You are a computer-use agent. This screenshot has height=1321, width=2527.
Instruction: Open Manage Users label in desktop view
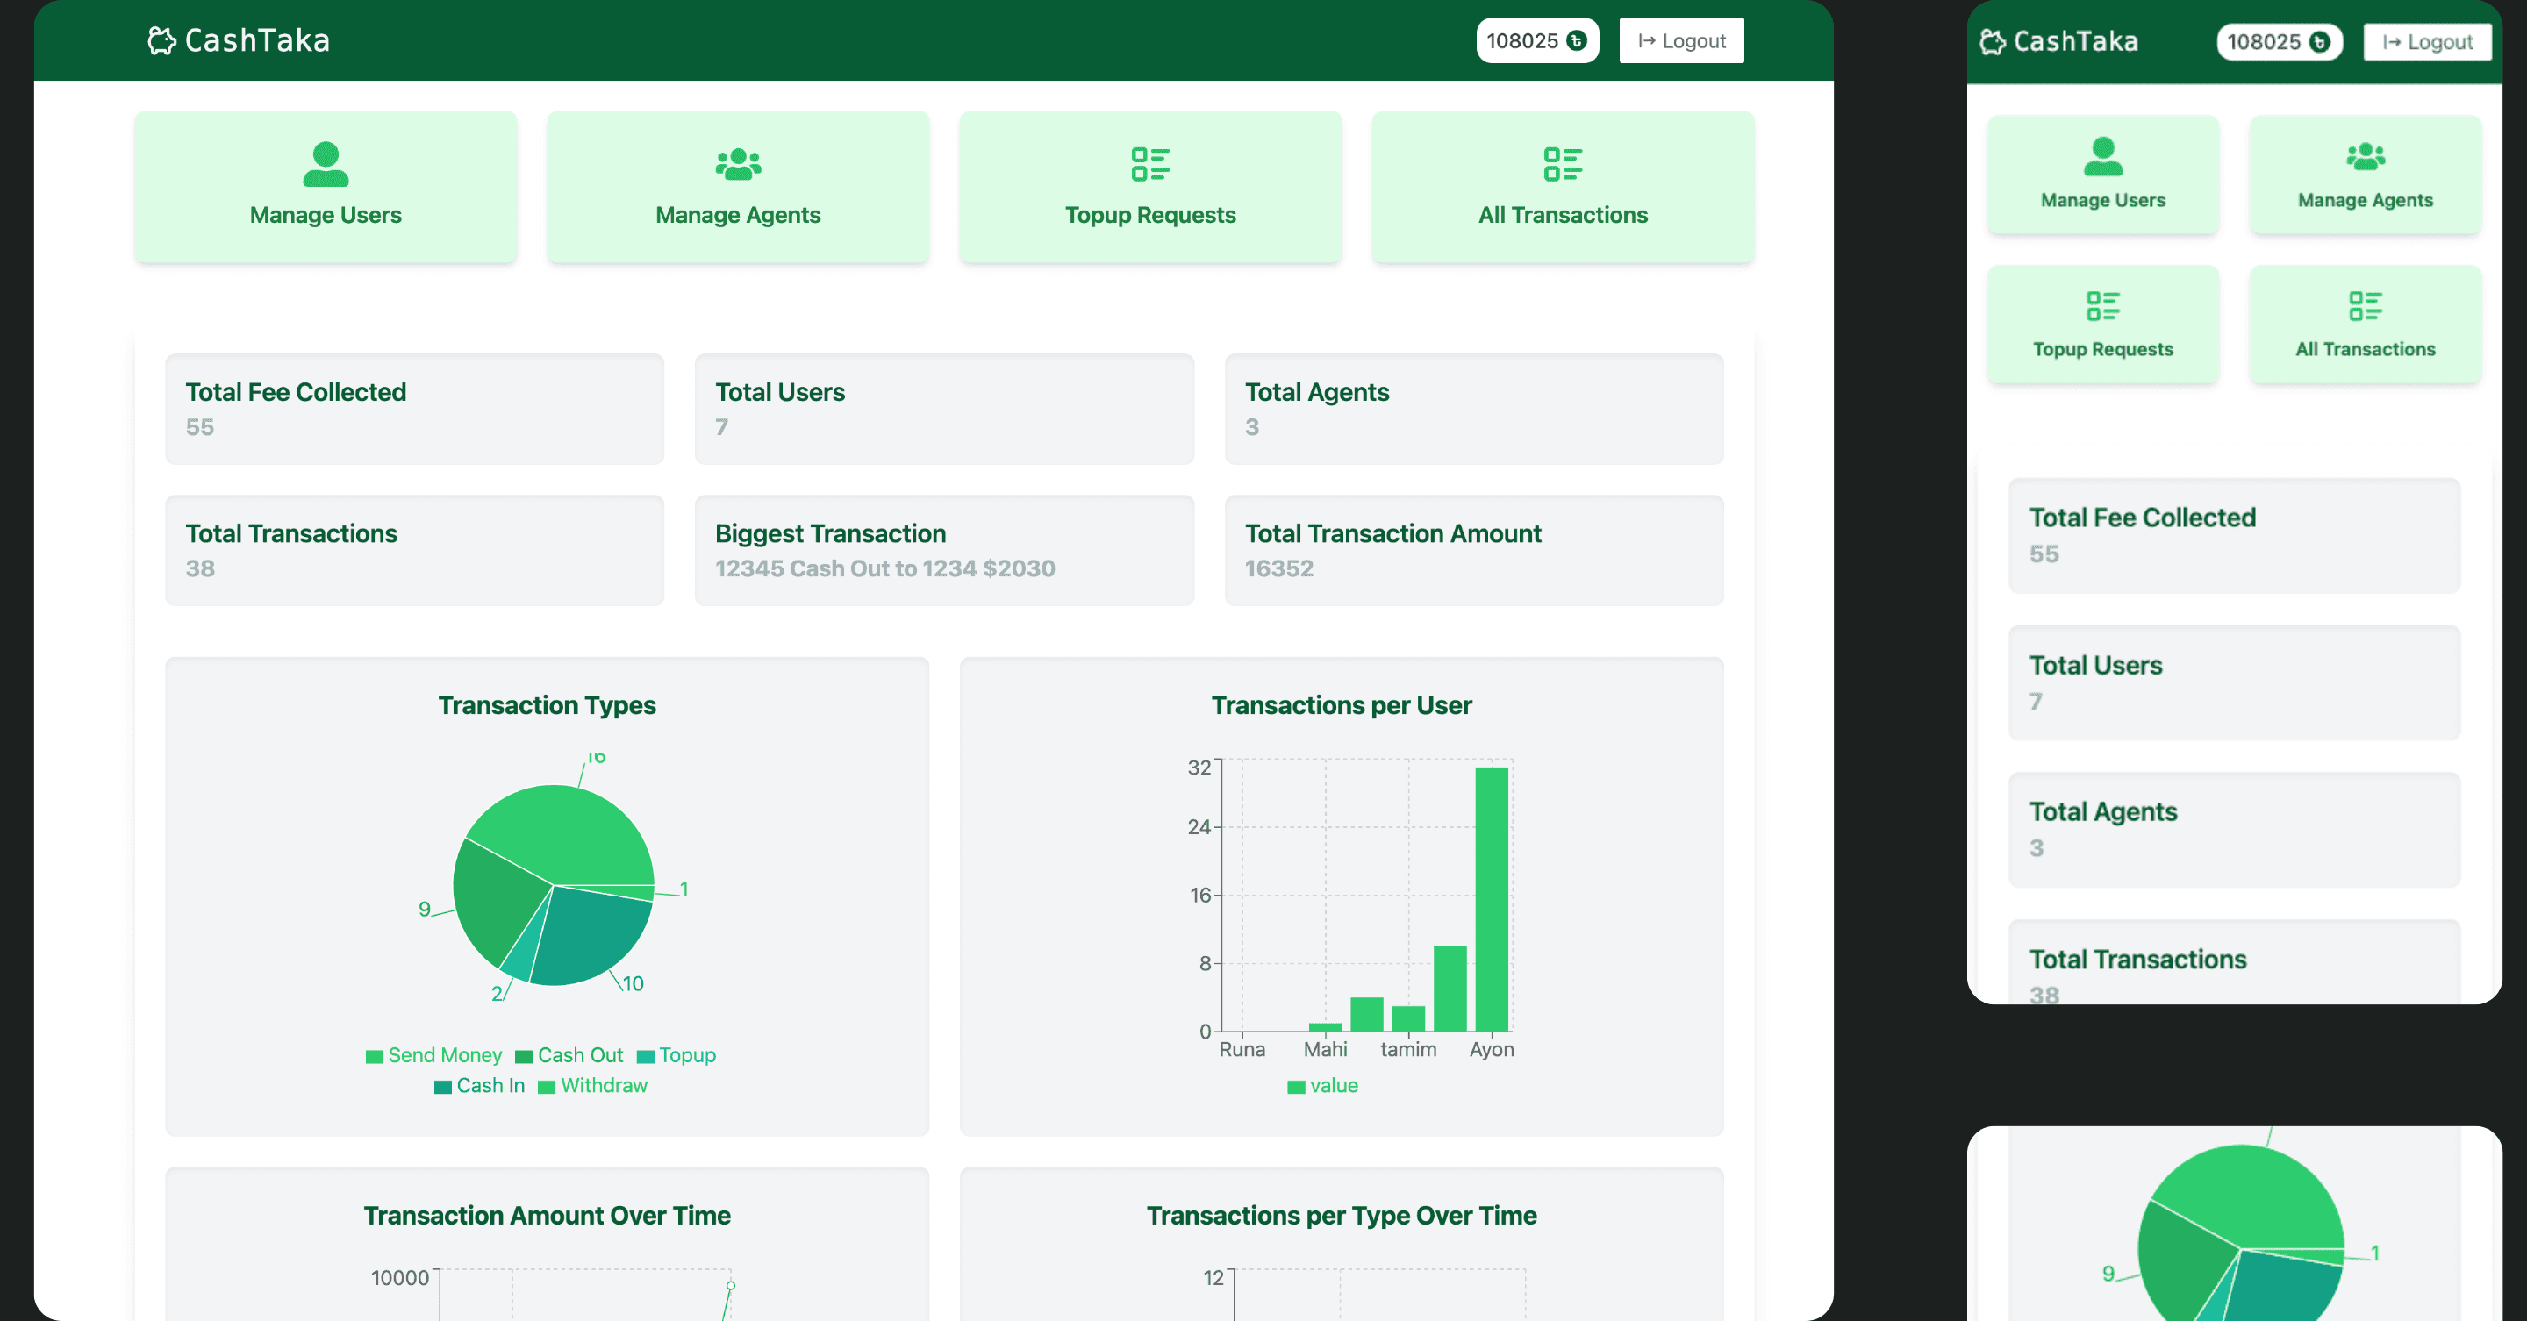pos(326,215)
